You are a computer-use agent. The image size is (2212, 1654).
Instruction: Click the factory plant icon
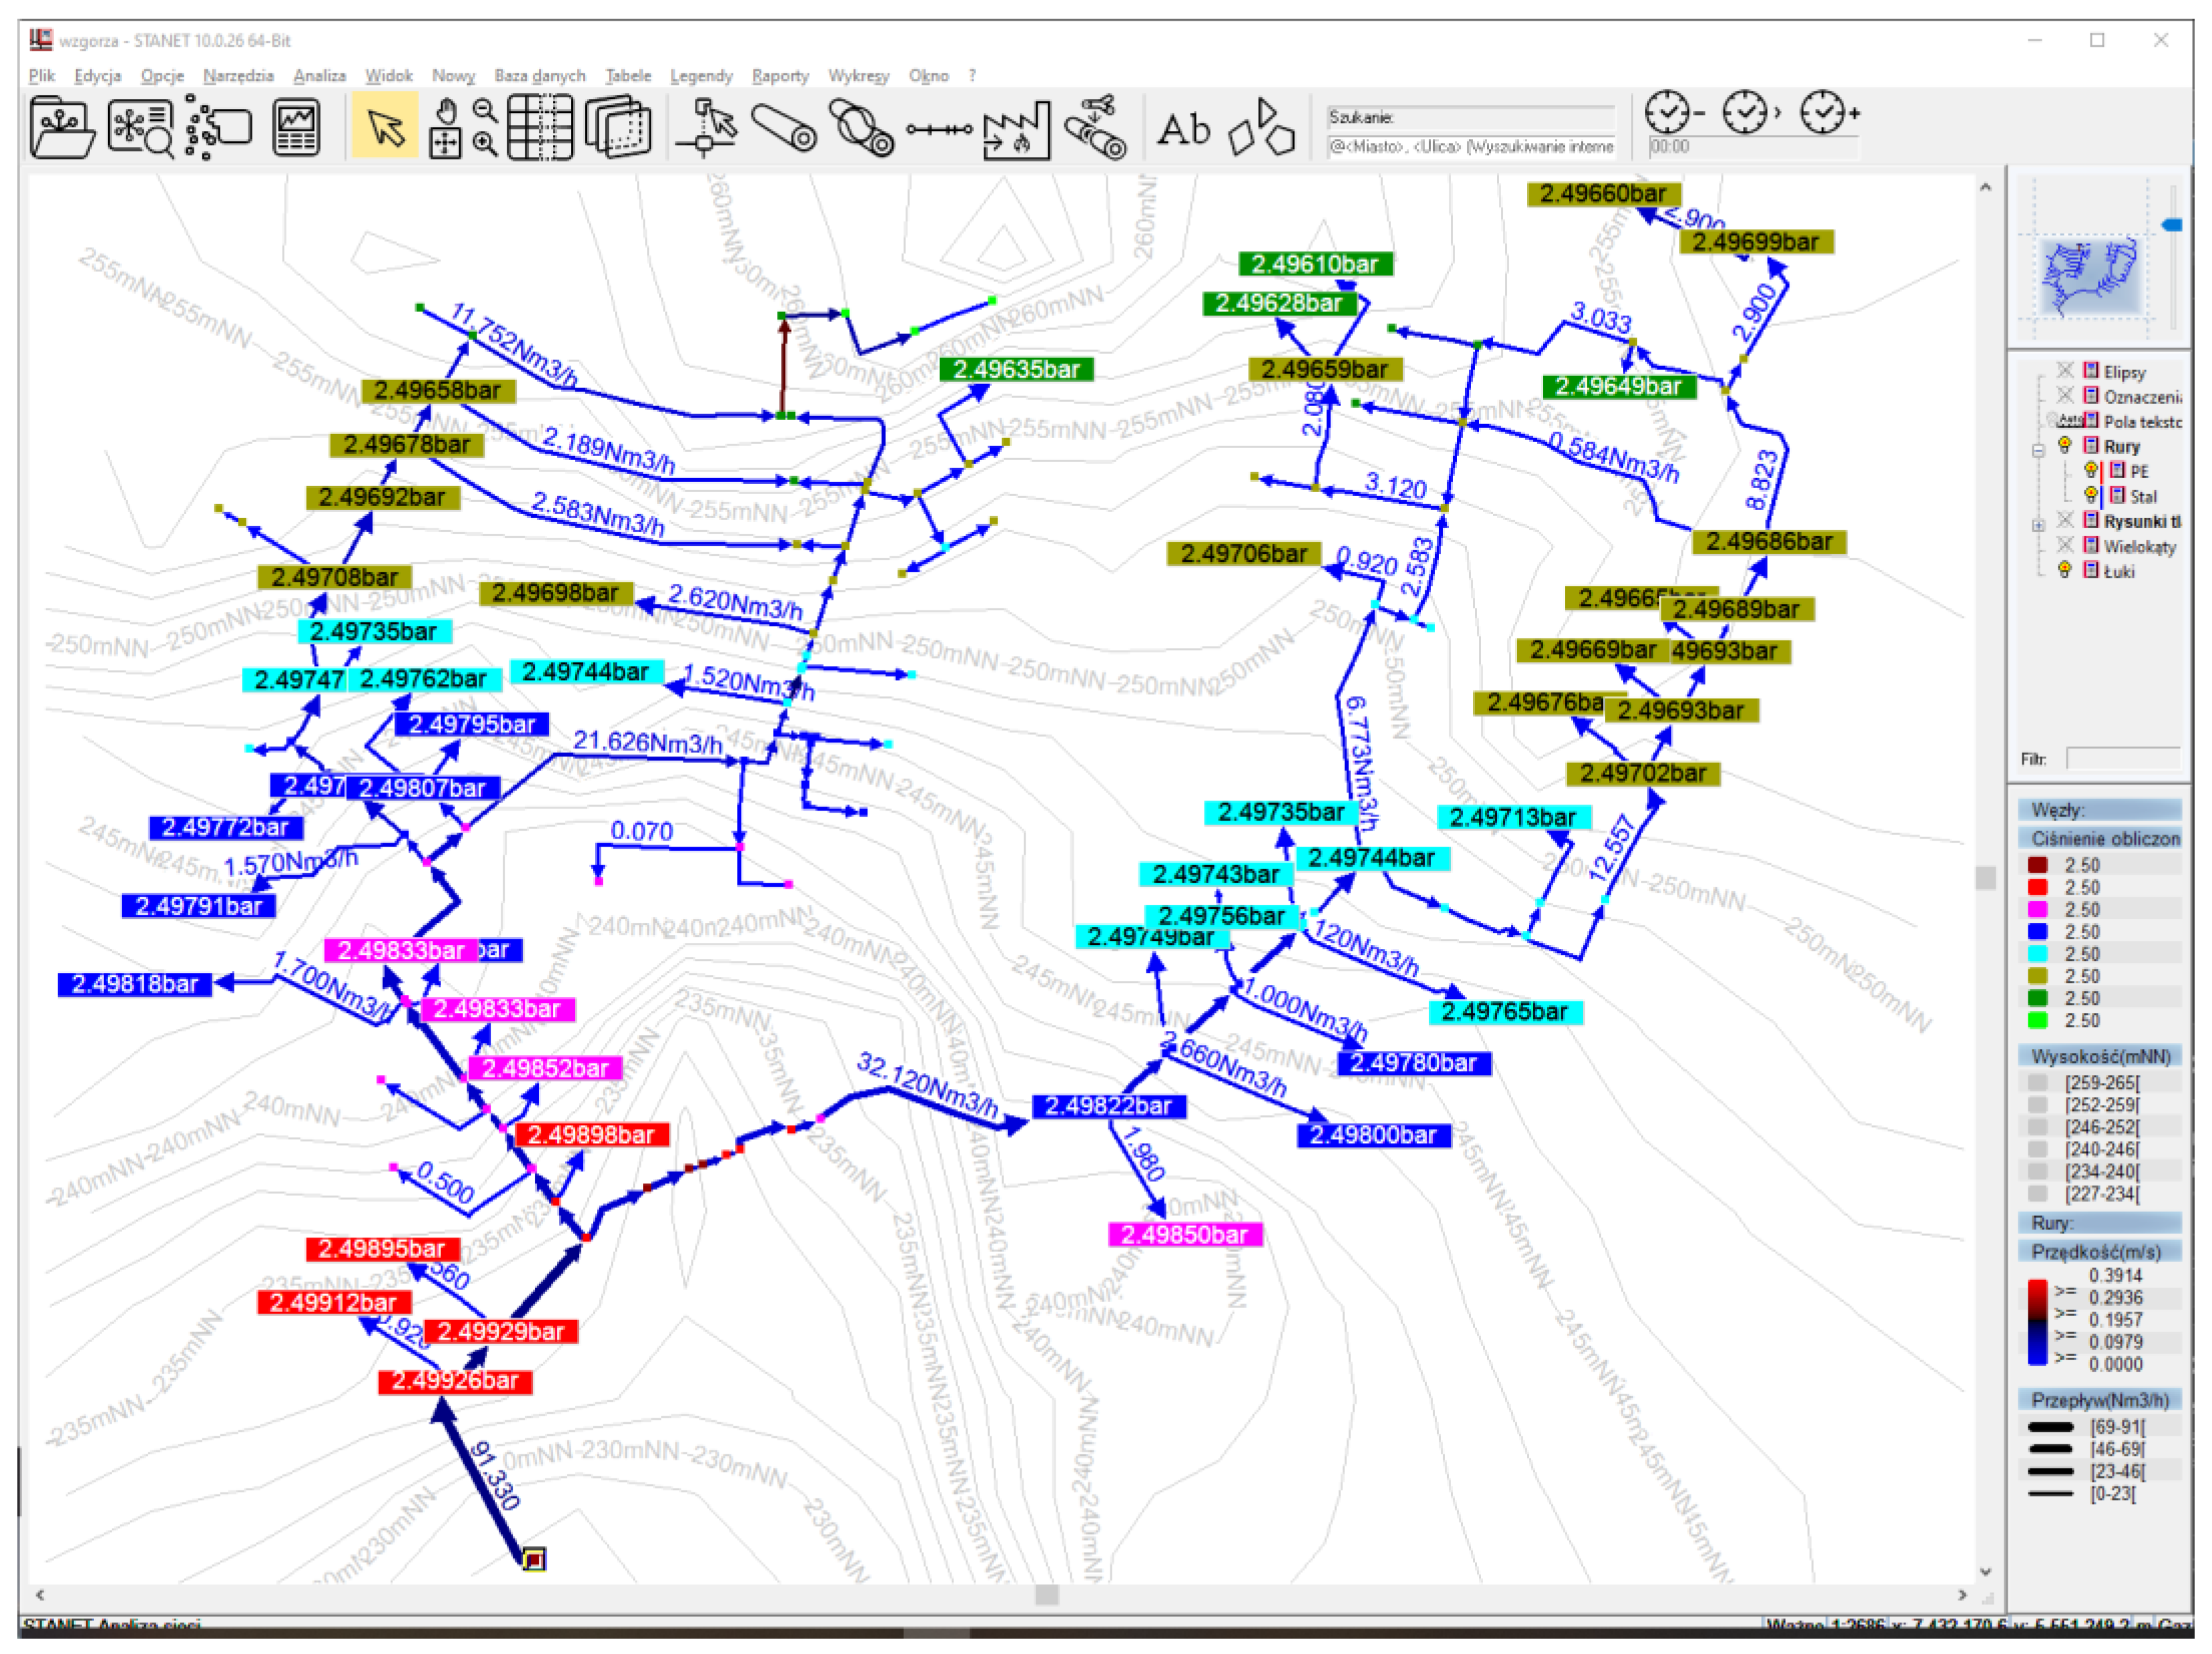[1016, 130]
